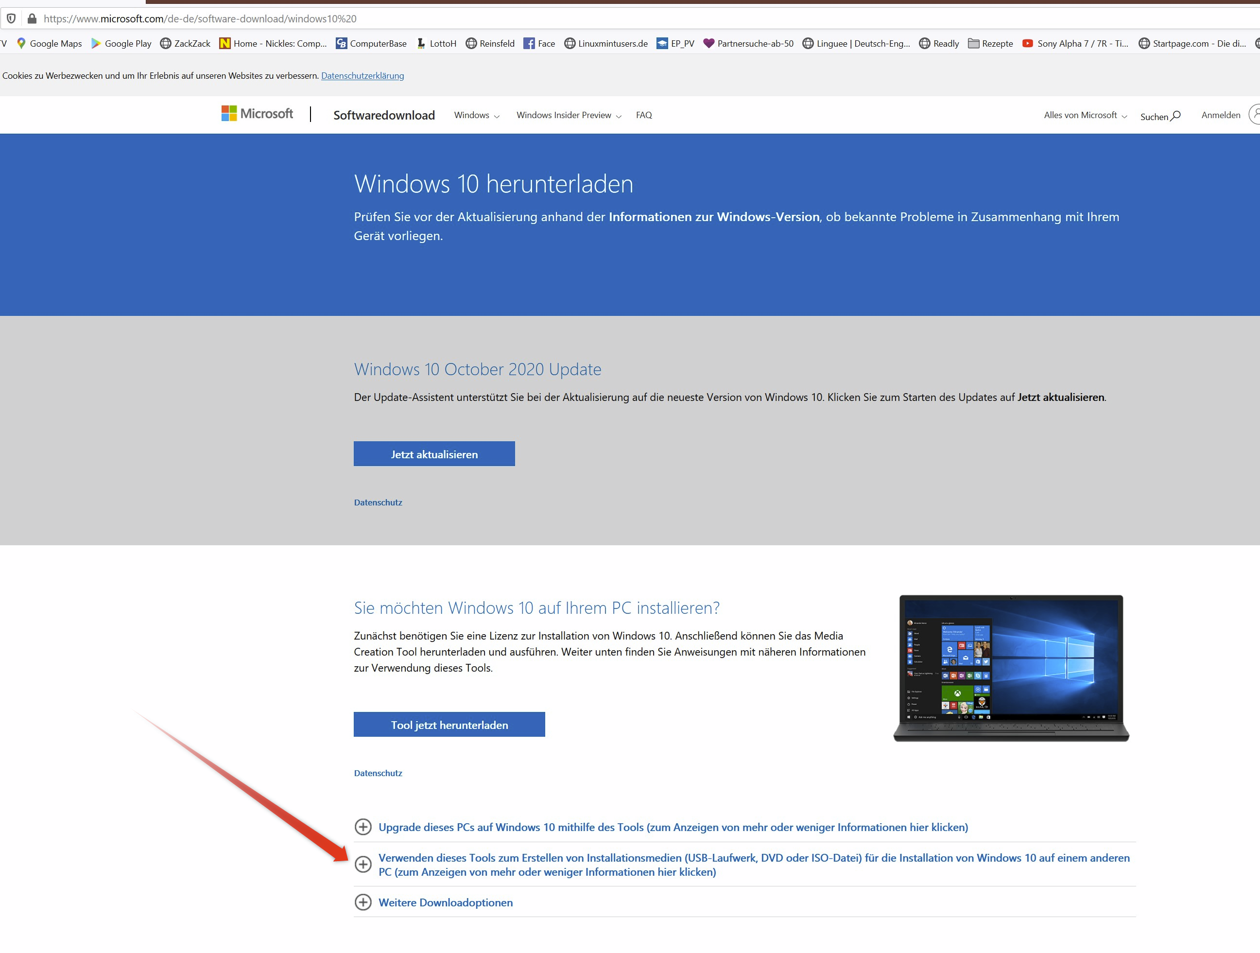1260x953 pixels.
Task: Open the Partnersuche-ab-50 bookmark
Action: tap(748, 43)
